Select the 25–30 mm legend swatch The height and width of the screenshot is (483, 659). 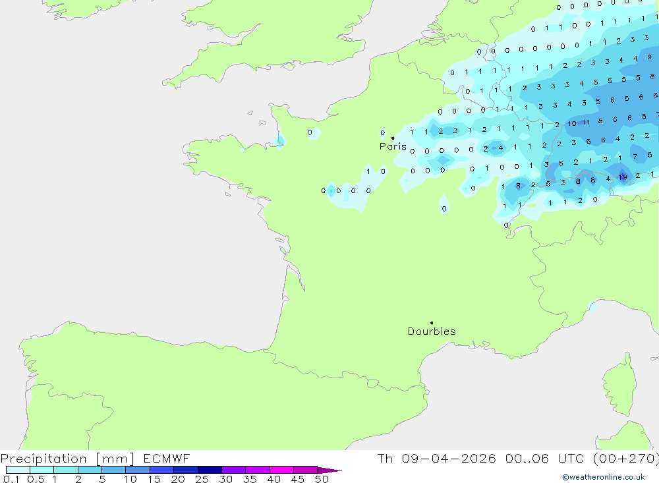(210, 470)
